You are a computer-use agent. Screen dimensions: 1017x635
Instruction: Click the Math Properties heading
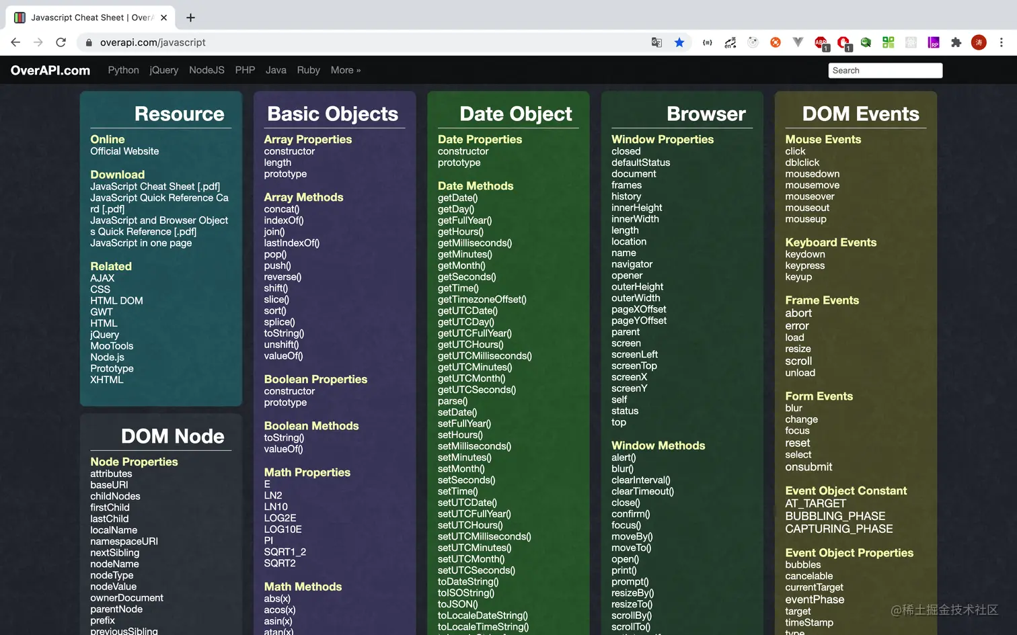click(307, 472)
